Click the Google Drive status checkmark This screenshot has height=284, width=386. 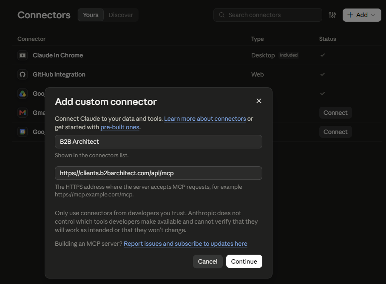pos(323,93)
